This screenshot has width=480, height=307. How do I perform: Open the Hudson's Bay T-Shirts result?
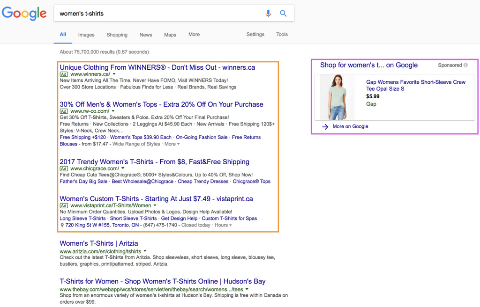(x=162, y=281)
